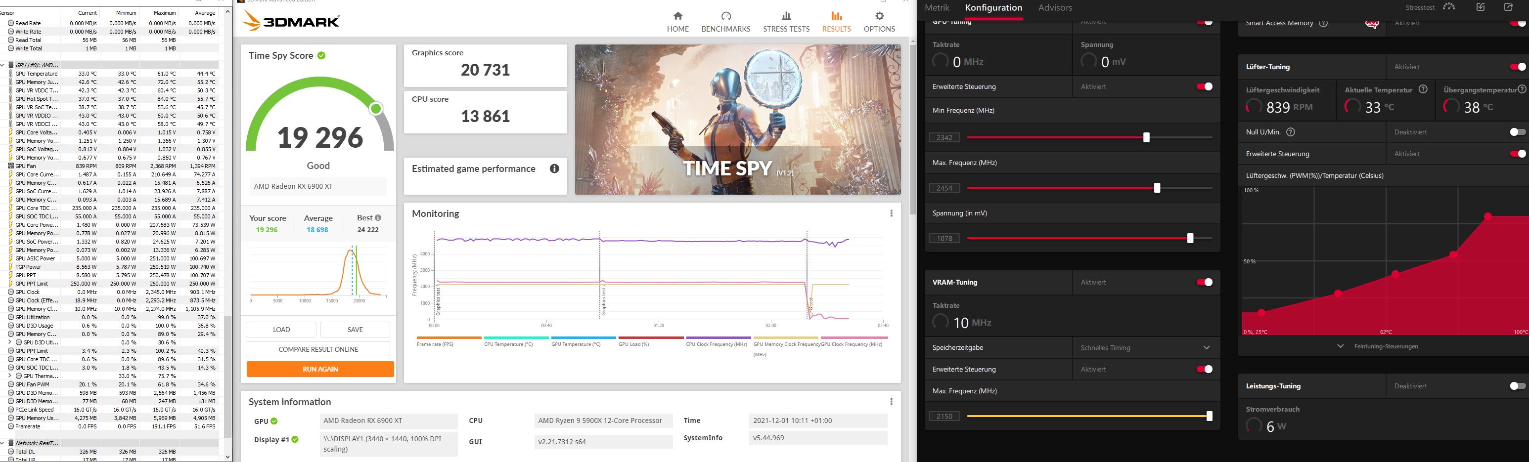Switch to the Metrik tab
1529x462 pixels.
point(937,8)
